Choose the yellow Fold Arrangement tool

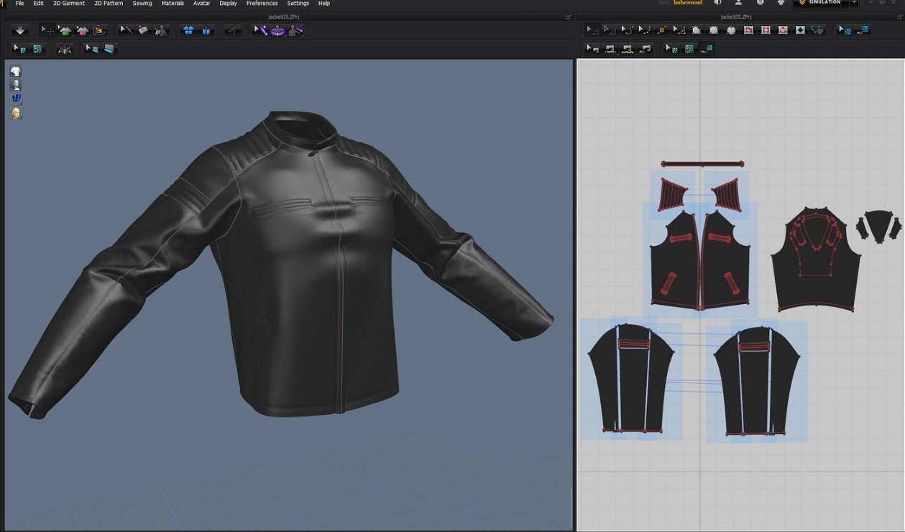100,31
